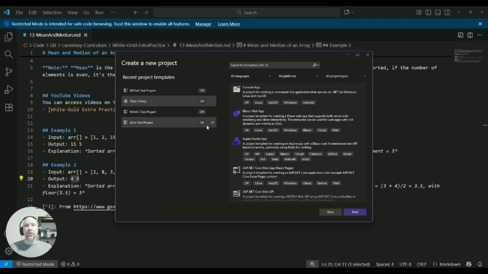Screen dimensions: 488x274
Task: Split the editor to the right
Action: point(470,35)
